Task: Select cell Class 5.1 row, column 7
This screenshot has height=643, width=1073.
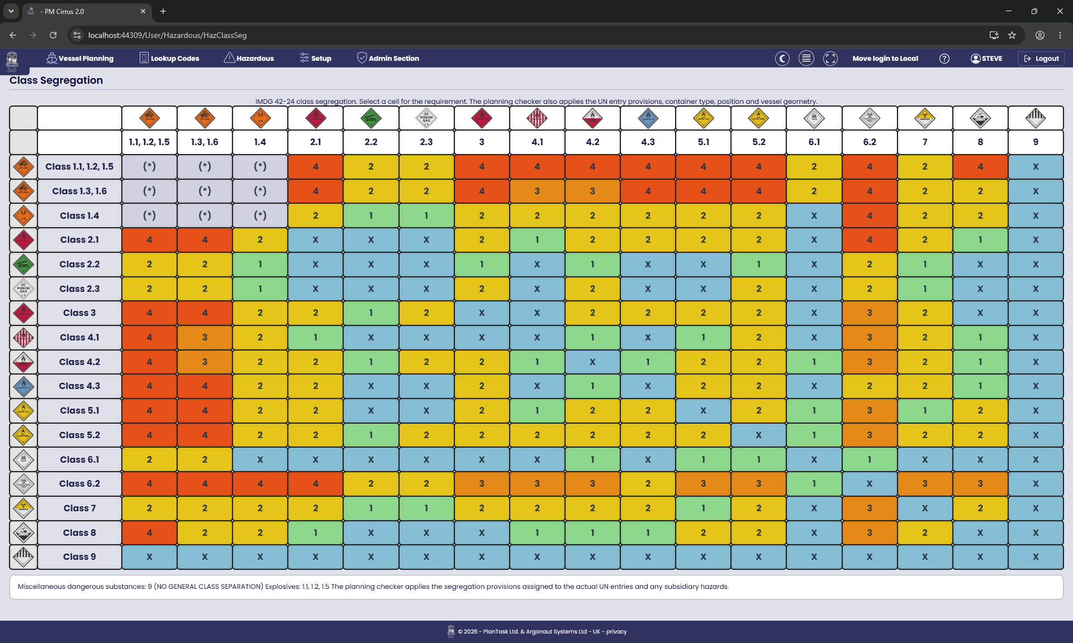Action: pos(925,411)
